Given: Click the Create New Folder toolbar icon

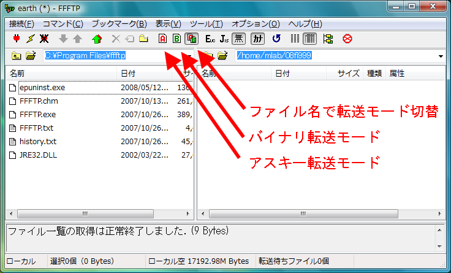Looking at the screenshot, I should pos(143,39).
